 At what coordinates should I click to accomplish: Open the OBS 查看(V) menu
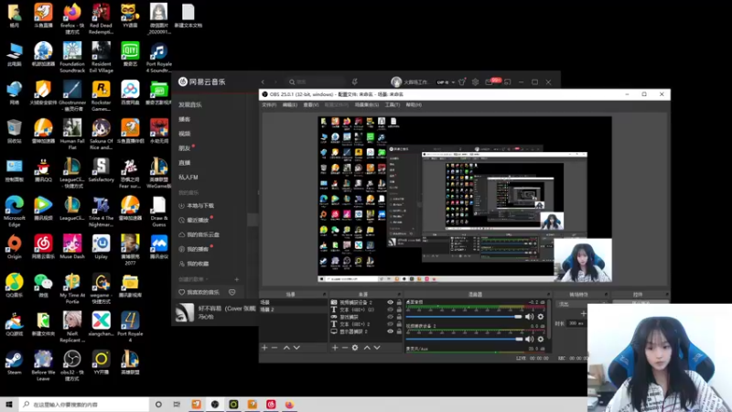coord(311,105)
